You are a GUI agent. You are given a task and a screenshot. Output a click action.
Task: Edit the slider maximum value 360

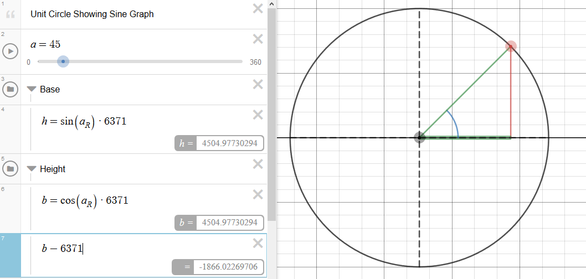coord(256,62)
